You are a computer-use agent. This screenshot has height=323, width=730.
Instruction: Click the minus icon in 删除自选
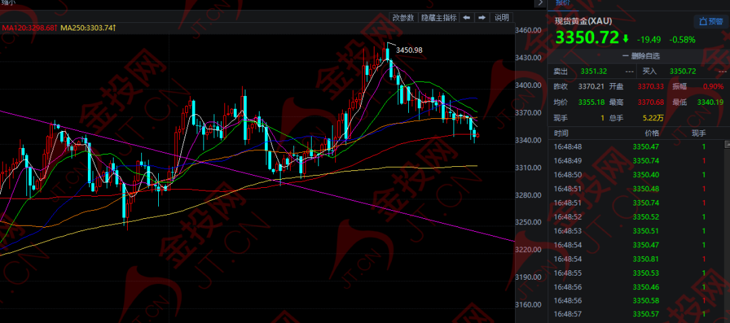tap(626, 56)
